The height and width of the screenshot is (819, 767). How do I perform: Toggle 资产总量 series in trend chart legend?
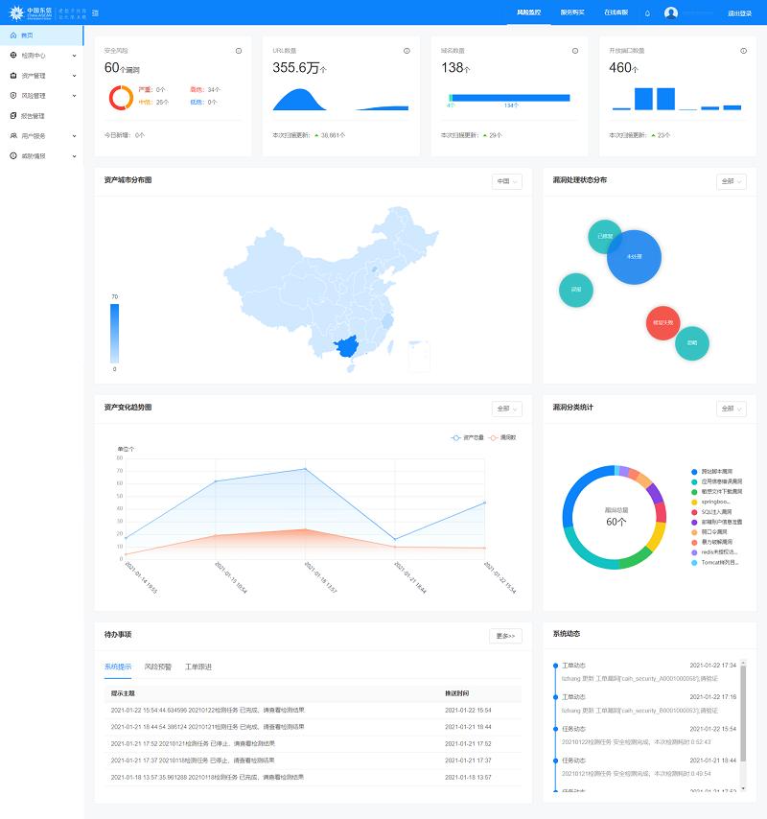467,437
